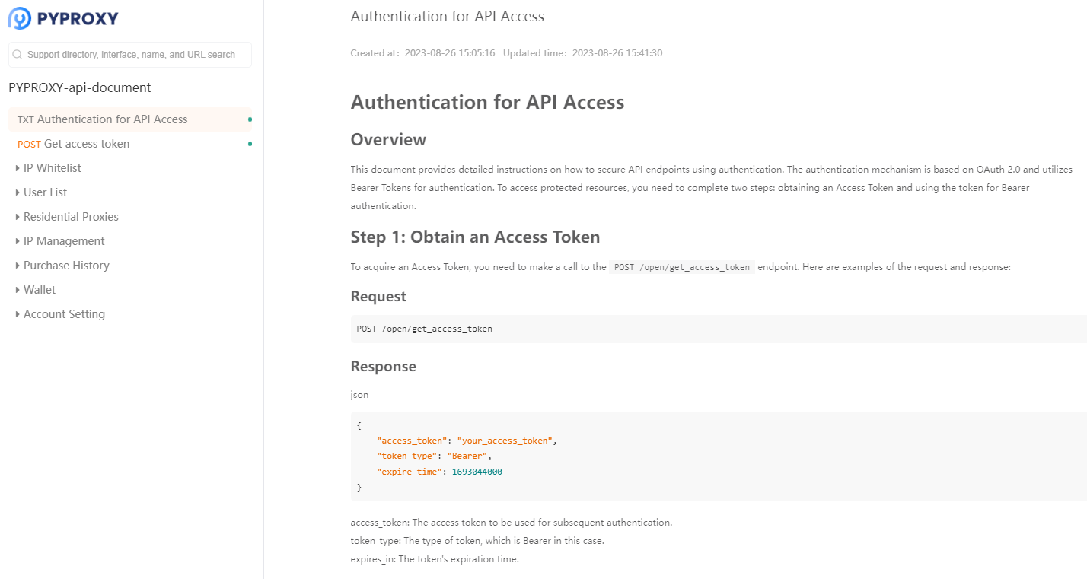Click the Request code block
Viewport: 1087px width, 579px height.
coord(719,329)
